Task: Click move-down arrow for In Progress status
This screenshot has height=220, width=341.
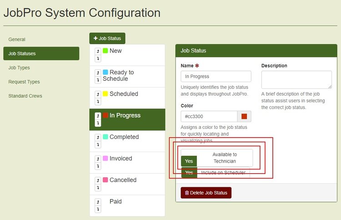Action: [x=98, y=123]
